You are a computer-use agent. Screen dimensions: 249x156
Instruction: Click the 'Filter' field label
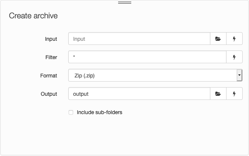coord(51,57)
